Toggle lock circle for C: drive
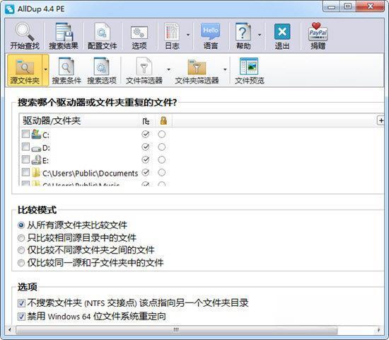 (162, 134)
